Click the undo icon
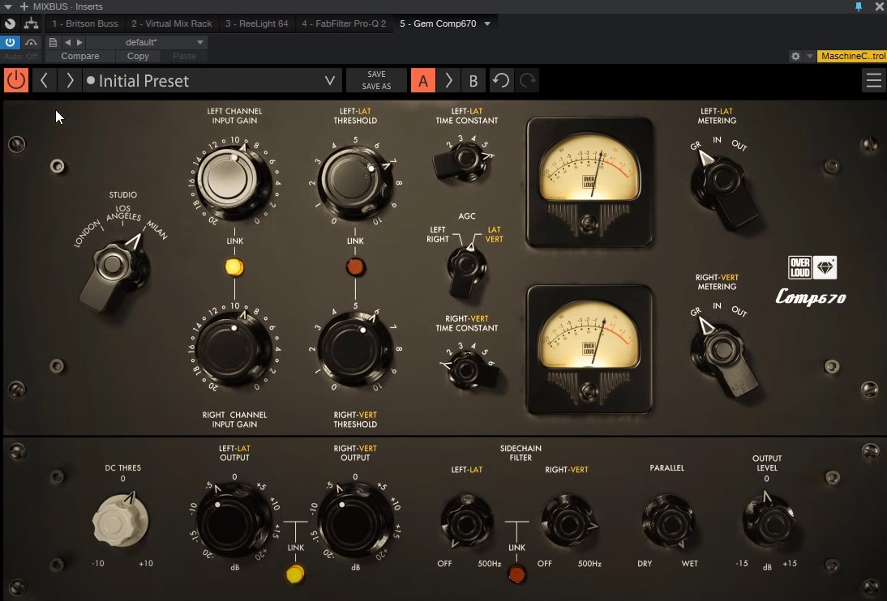The height and width of the screenshot is (601, 887). 500,80
